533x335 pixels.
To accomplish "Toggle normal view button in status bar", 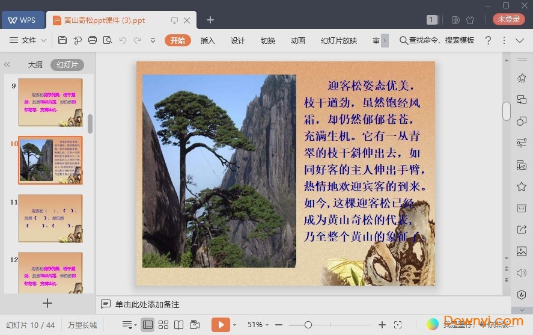I will (x=147, y=325).
